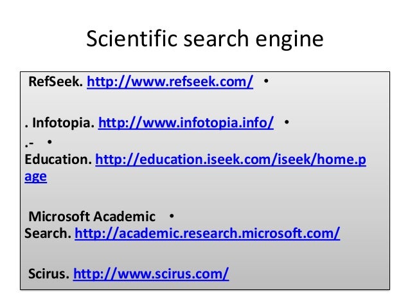Select the "Scirus." label text
This screenshot has height=308, width=410.
49,275
